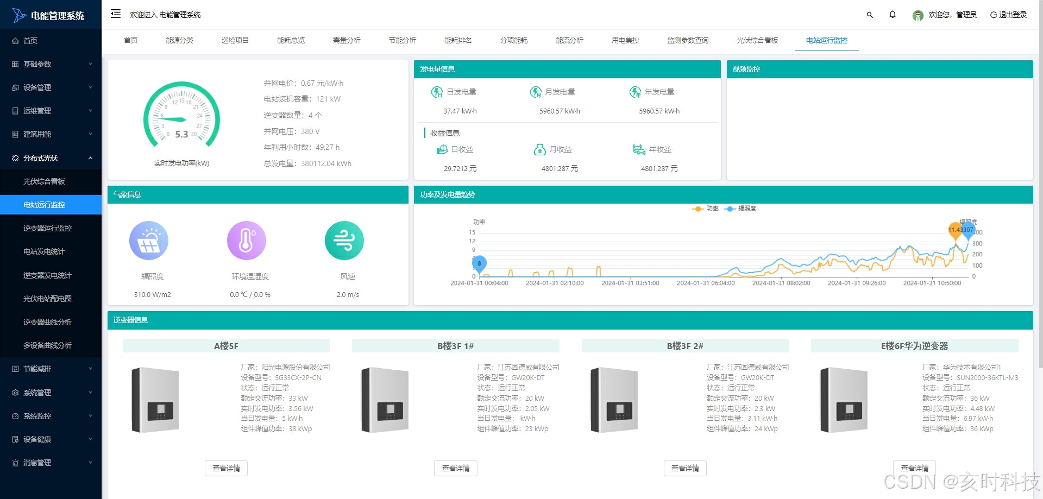Image resolution: width=1043 pixels, height=499 pixels.
Task: View details for B楼3F 2# inverter
Action: pos(685,468)
